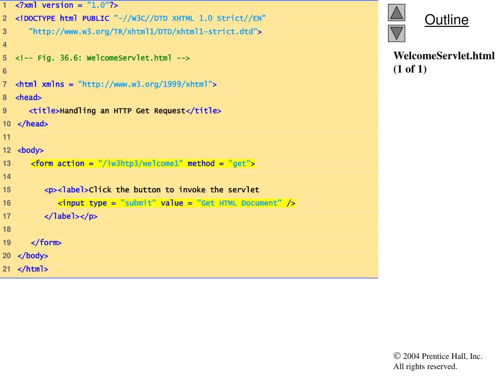501x376 pixels.
Task: Click the opening body tag
Action: 31,150
